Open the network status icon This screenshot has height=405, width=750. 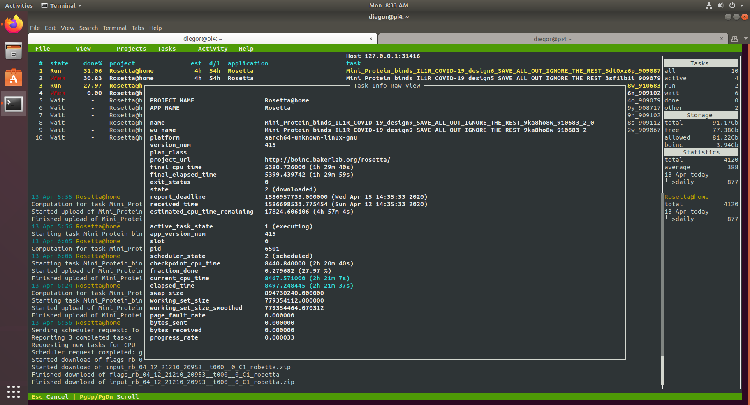point(709,5)
